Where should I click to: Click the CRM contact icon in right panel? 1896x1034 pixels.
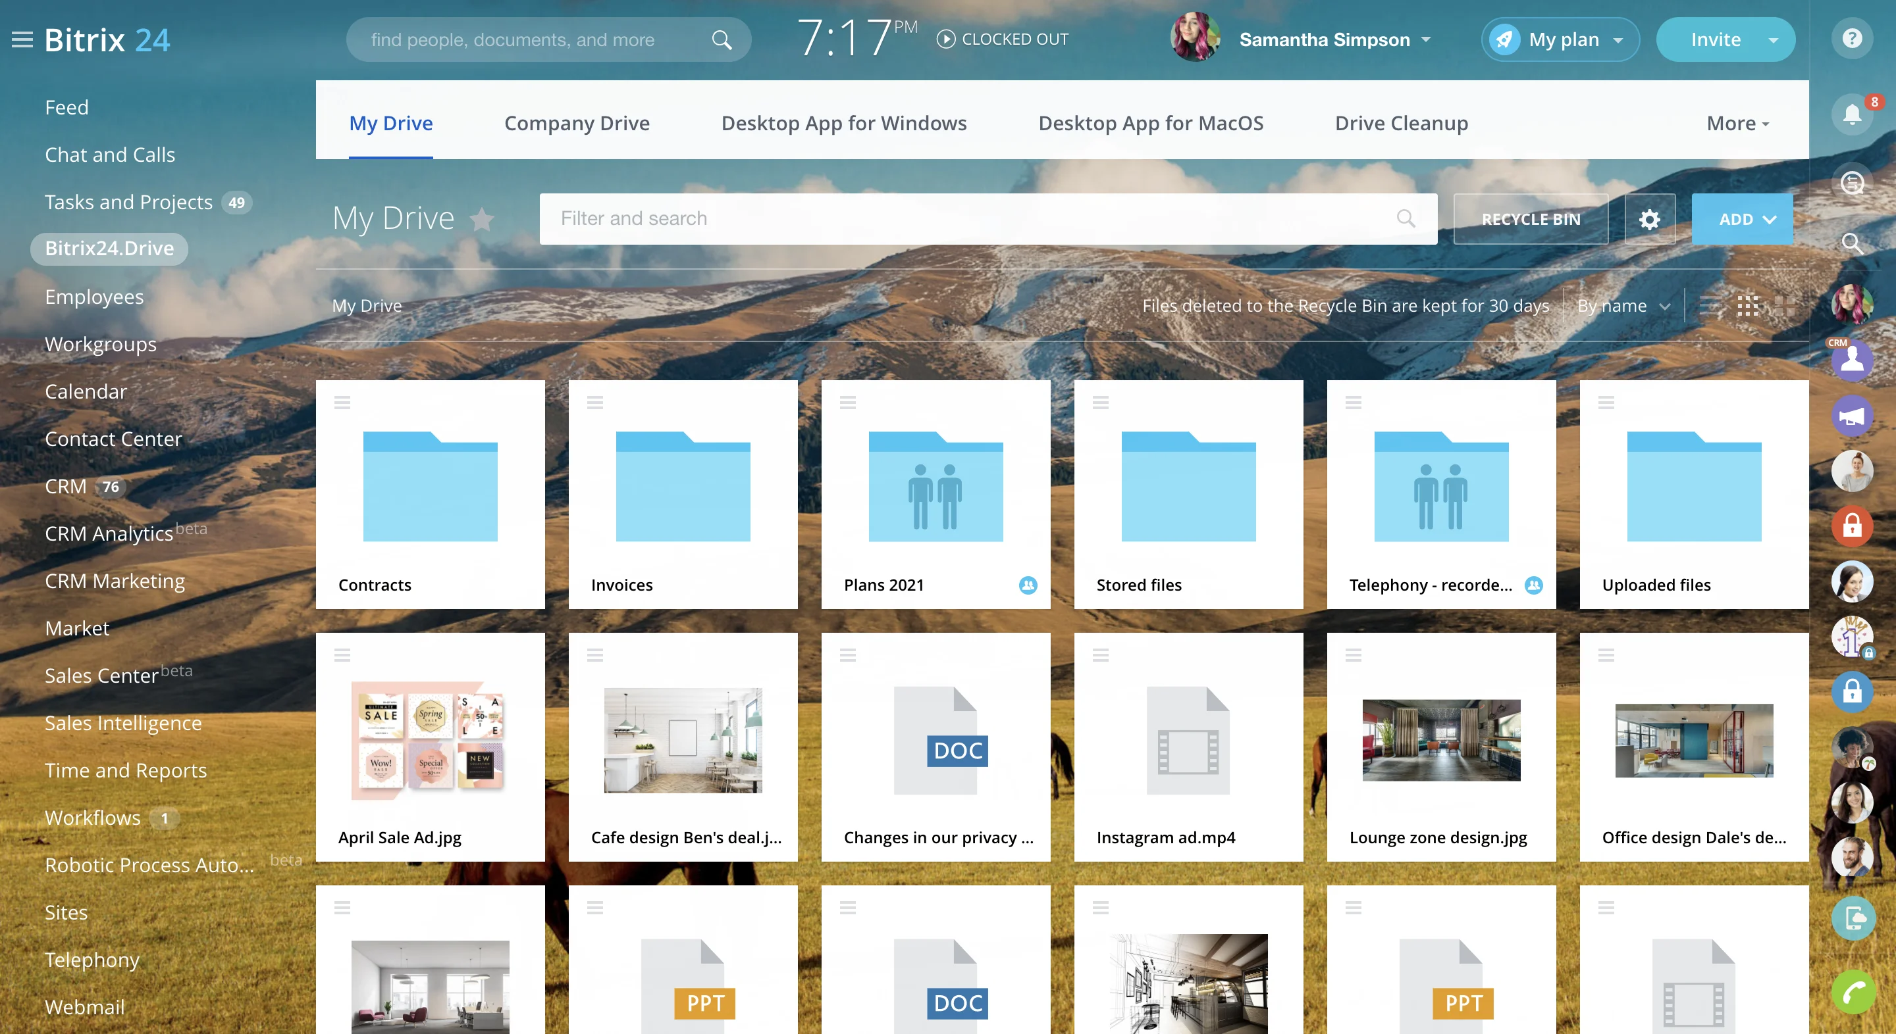[x=1851, y=360]
